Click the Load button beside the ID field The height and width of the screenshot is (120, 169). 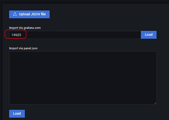[149, 35]
